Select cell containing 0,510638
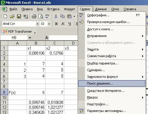The image size is (148, 114). [55, 102]
